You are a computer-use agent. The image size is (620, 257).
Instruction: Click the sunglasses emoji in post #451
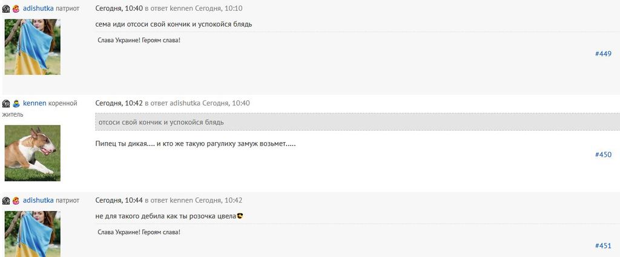click(x=240, y=216)
